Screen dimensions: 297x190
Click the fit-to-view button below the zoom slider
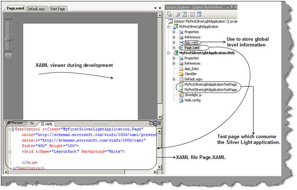point(8,56)
